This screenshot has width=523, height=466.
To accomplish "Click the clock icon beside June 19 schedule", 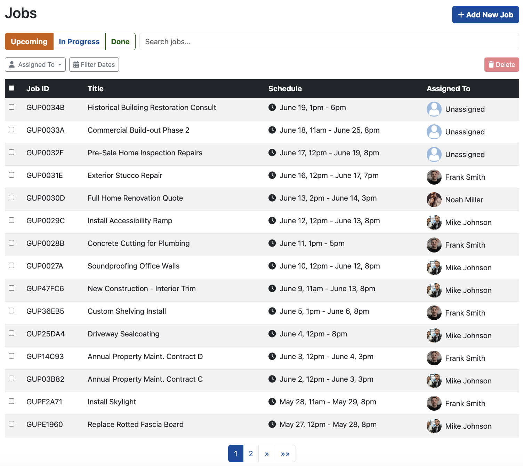I will point(272,107).
